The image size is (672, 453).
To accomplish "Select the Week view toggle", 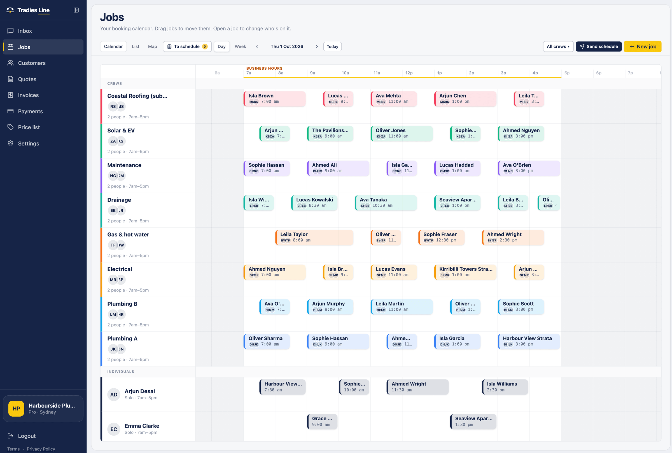I will pyautogui.click(x=241, y=46).
